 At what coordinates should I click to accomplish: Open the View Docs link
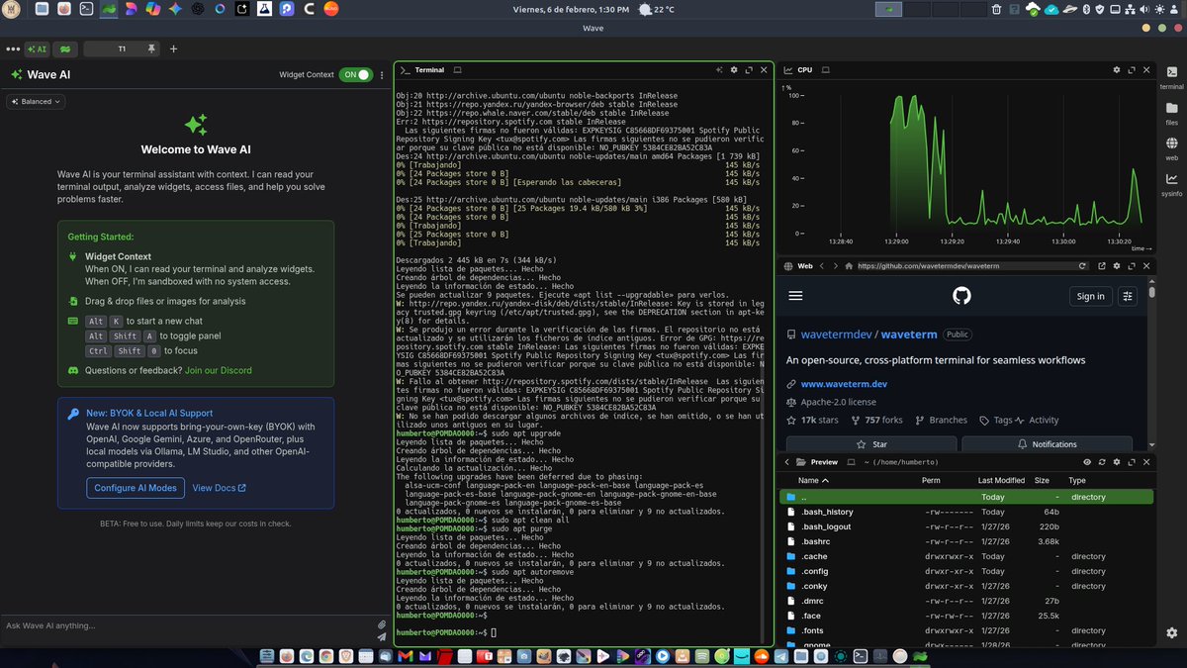[219, 488]
